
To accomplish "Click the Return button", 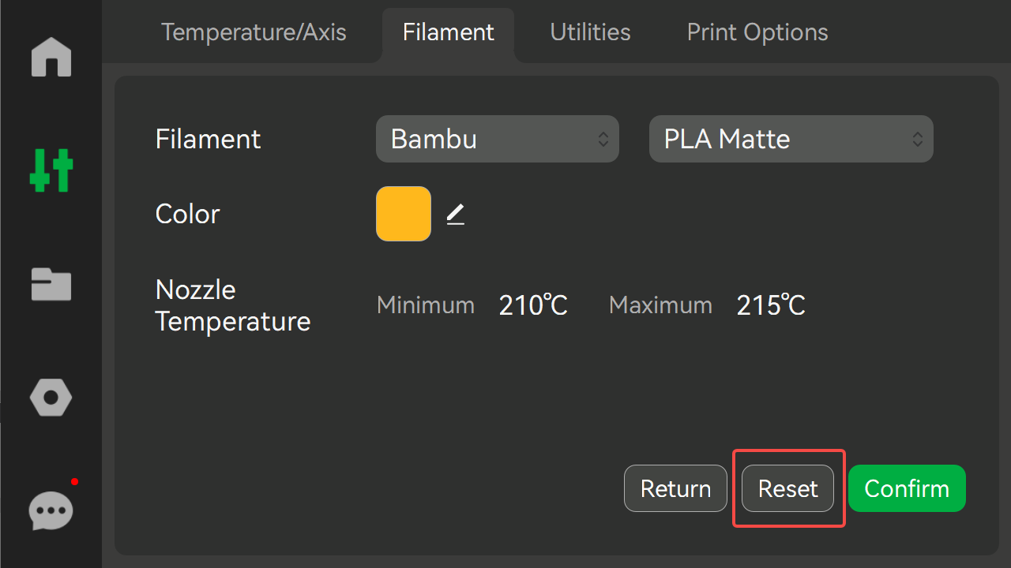I will (675, 488).
